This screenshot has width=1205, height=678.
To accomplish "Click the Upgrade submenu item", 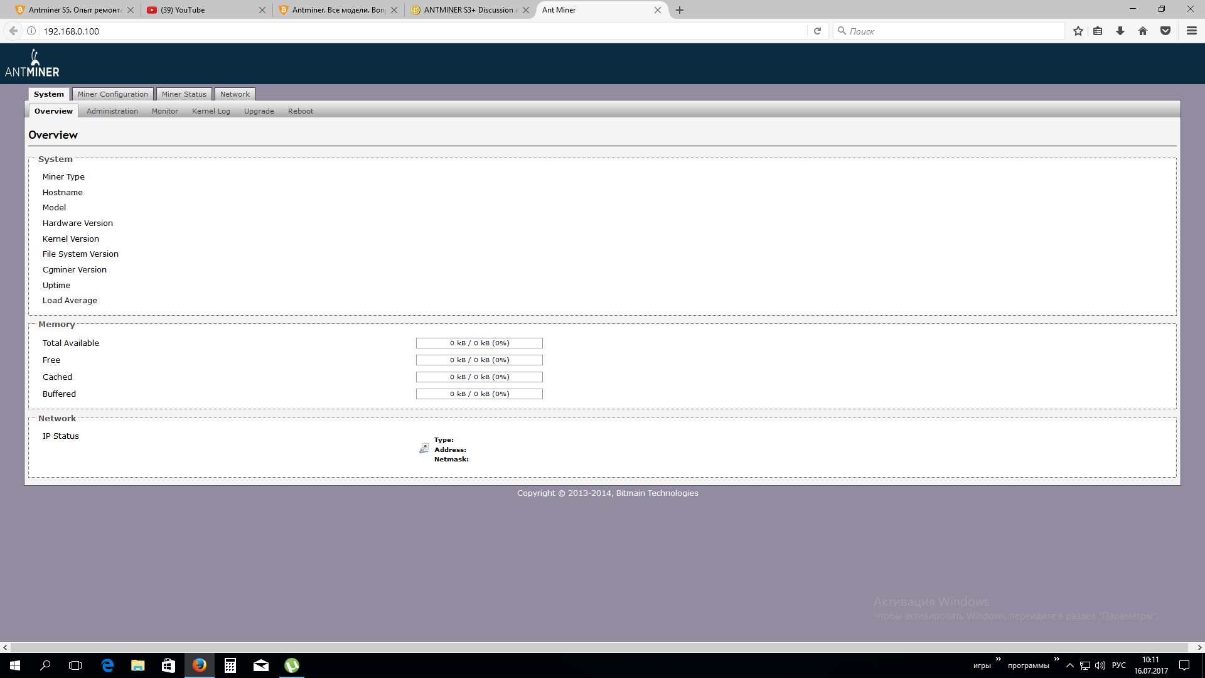I will tap(259, 110).
